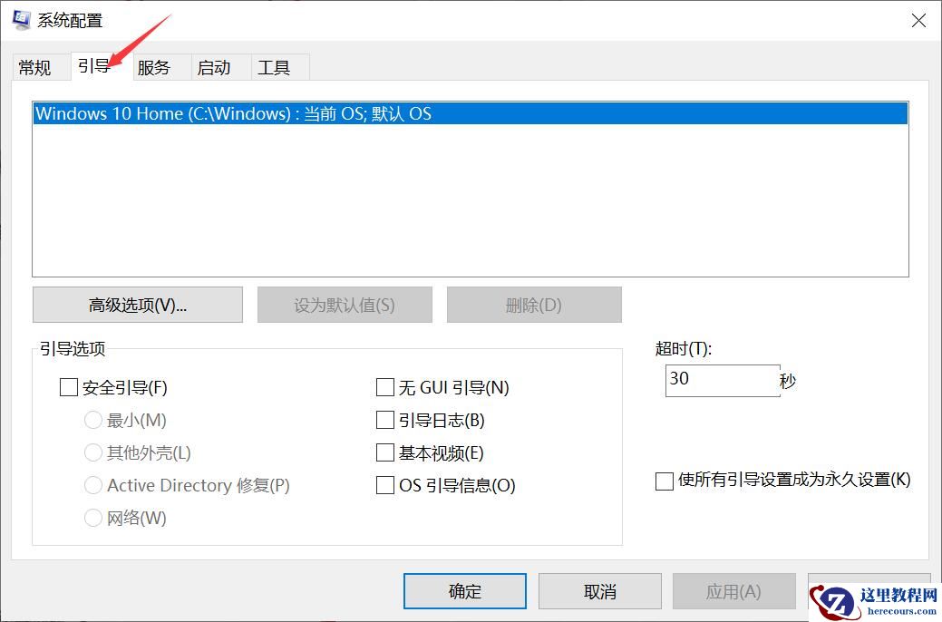This screenshot has width=942, height=622.
Task: Check 使所有引导设置成为永久设置
Action: (664, 481)
